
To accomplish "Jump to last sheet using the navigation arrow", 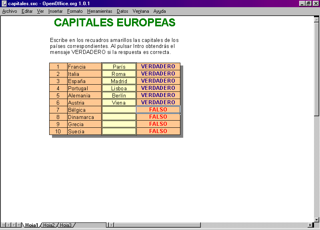I will click(x=19, y=225).
